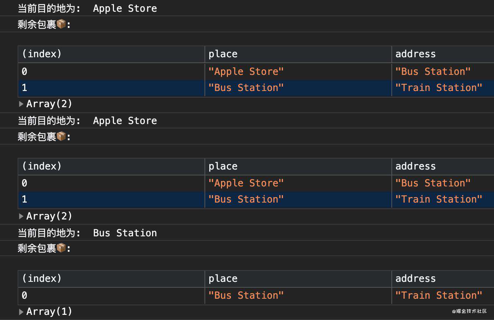Click "Bus Station" place cell in first table
The height and width of the screenshot is (320, 494).
298,88
